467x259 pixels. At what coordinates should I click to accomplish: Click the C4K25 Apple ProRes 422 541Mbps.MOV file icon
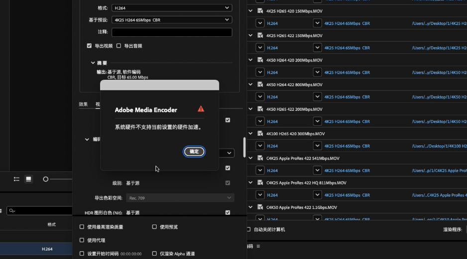coord(260,158)
